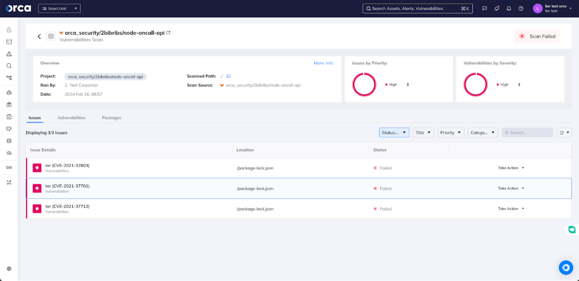Viewport: 579px width, 281px height.
Task: Click the red shield icon for CVE-2021-32803
Action: click(x=37, y=168)
